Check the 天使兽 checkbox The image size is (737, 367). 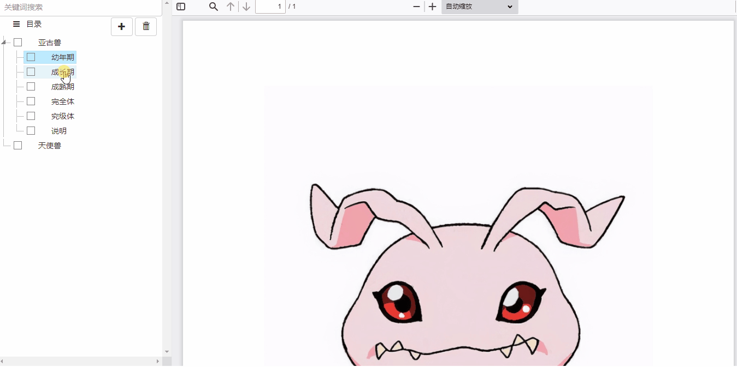[18, 146]
